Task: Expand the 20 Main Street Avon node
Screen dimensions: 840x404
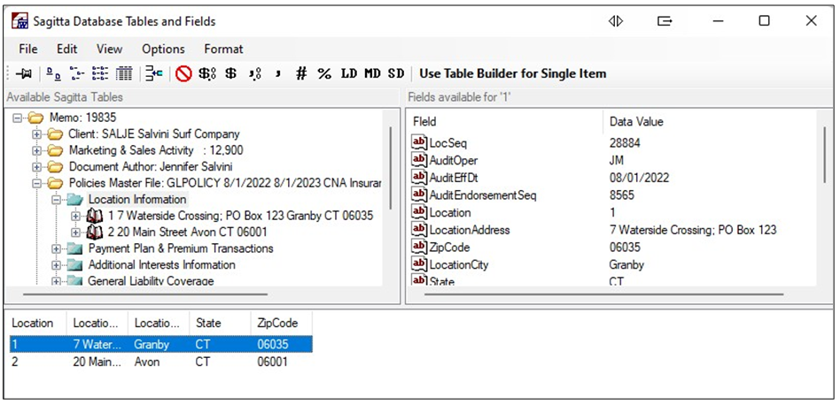Action: (x=75, y=232)
